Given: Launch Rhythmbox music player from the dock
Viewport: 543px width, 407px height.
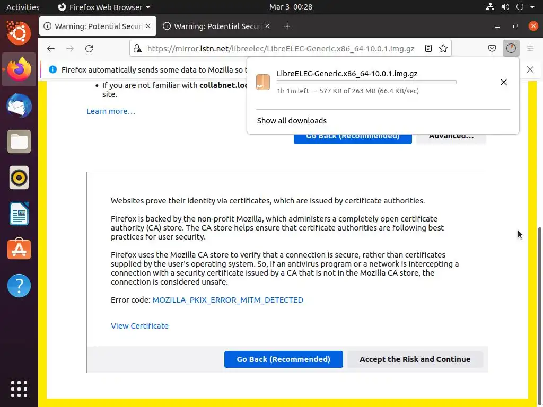Looking at the screenshot, I should coord(19,178).
